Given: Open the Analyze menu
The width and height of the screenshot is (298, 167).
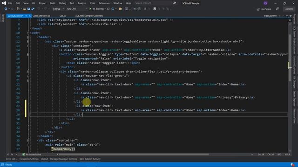Looking at the screenshot, I should (x=81, y=3).
